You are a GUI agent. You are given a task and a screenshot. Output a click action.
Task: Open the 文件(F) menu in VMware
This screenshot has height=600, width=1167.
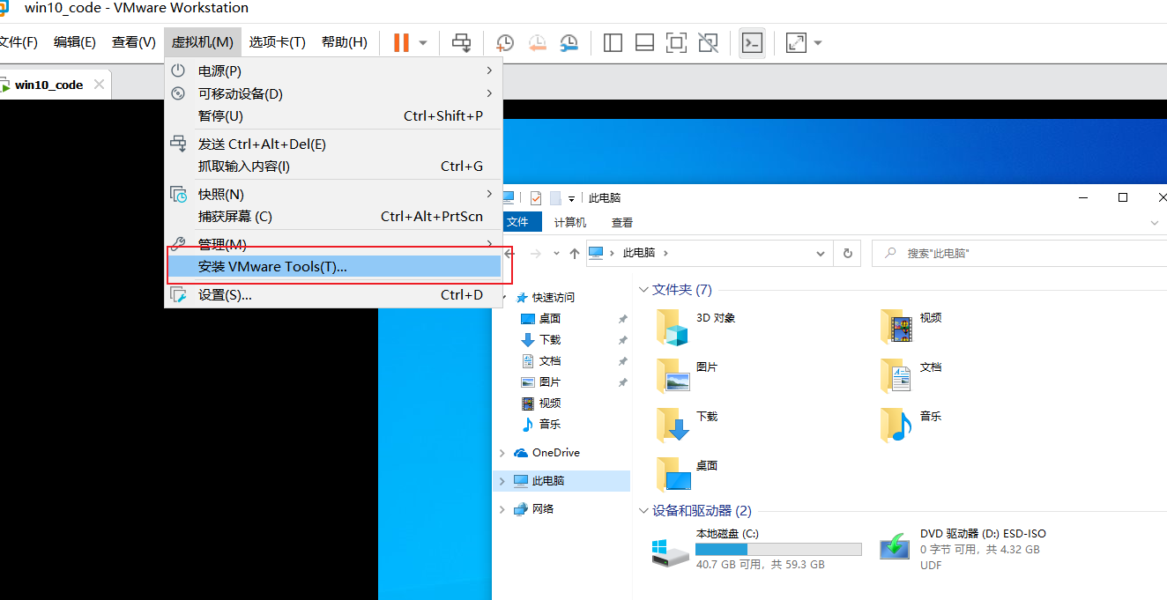point(18,42)
